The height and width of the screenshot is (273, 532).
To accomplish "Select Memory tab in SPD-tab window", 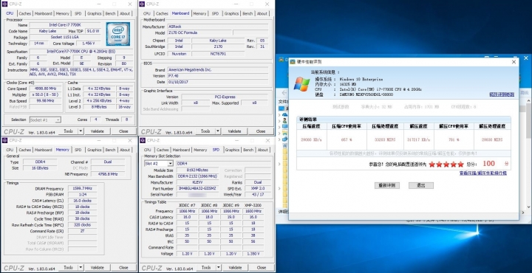I will (200, 150).
